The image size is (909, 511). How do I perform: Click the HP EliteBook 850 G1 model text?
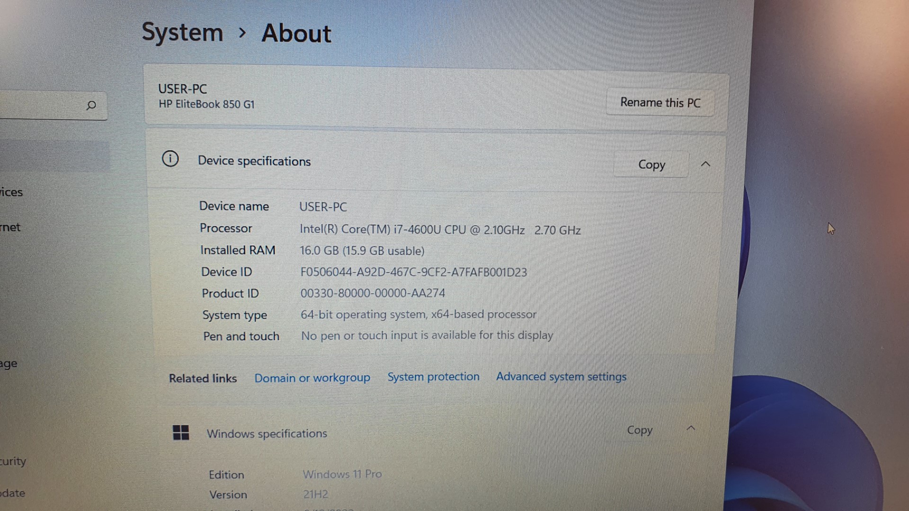point(206,104)
